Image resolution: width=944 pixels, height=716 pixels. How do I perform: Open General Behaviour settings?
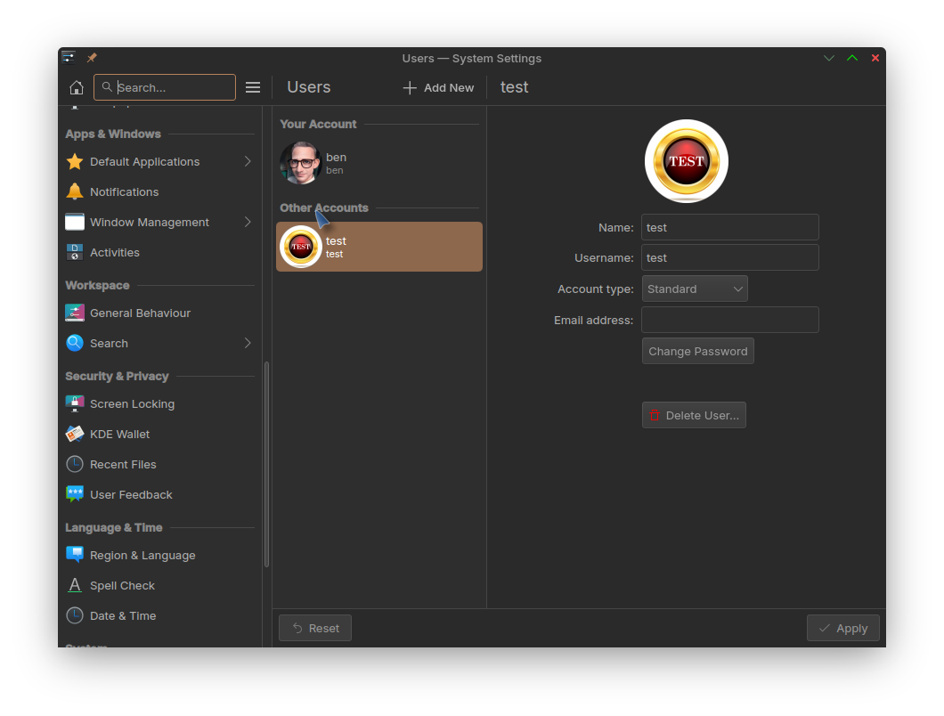tap(159, 313)
